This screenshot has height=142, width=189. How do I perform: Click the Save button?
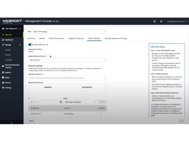(182, 121)
